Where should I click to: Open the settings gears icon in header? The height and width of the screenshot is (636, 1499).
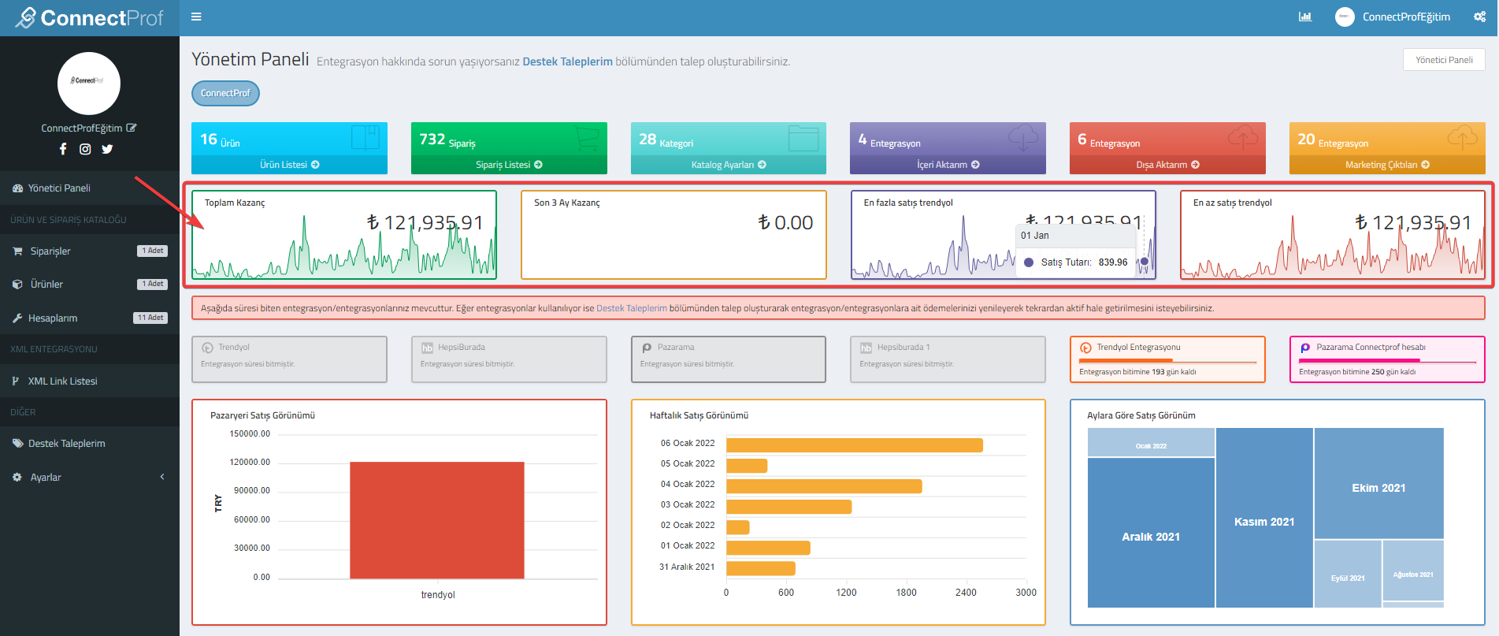[1479, 17]
